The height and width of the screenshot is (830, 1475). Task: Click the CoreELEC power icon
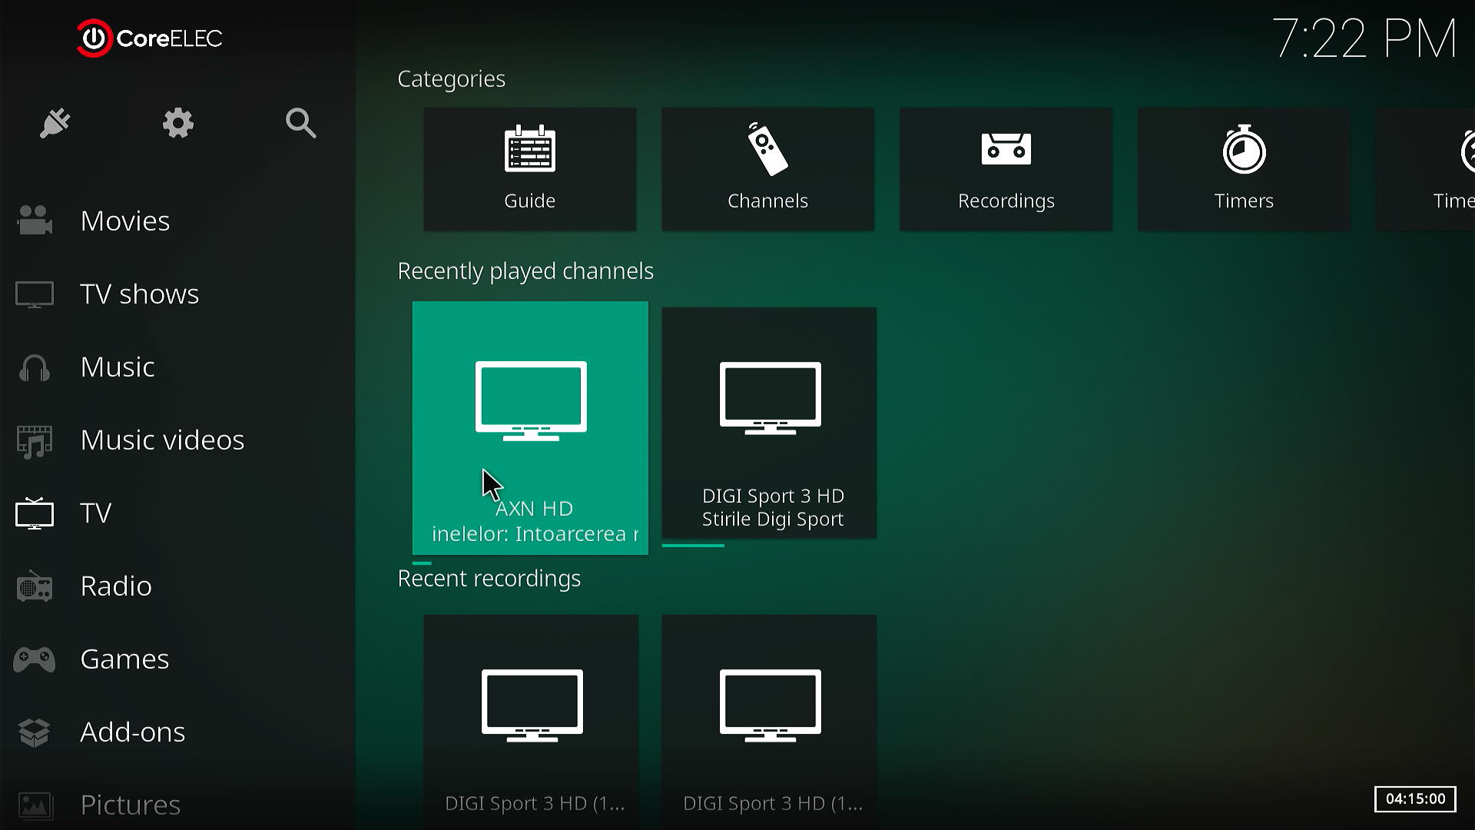[94, 38]
